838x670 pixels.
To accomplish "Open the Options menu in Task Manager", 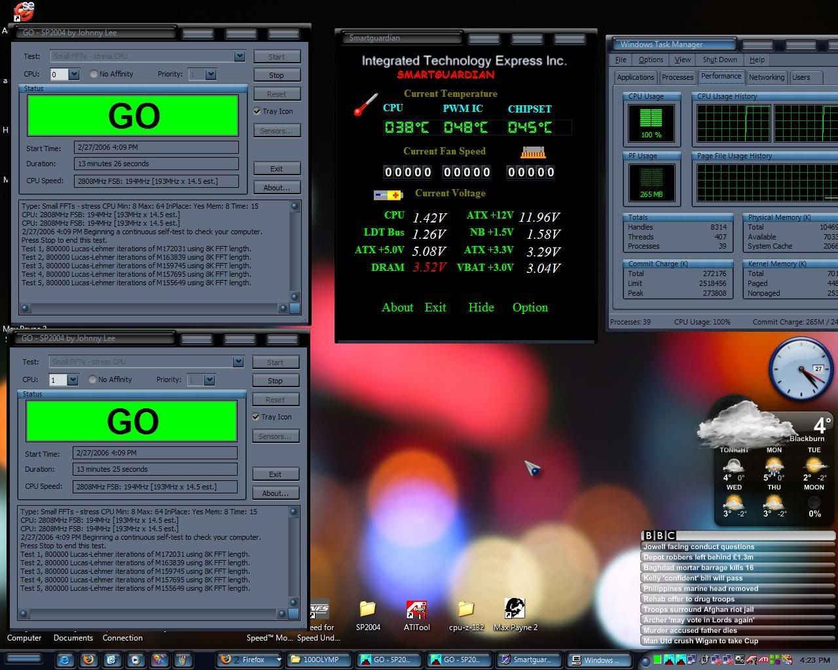I will pyautogui.click(x=651, y=60).
